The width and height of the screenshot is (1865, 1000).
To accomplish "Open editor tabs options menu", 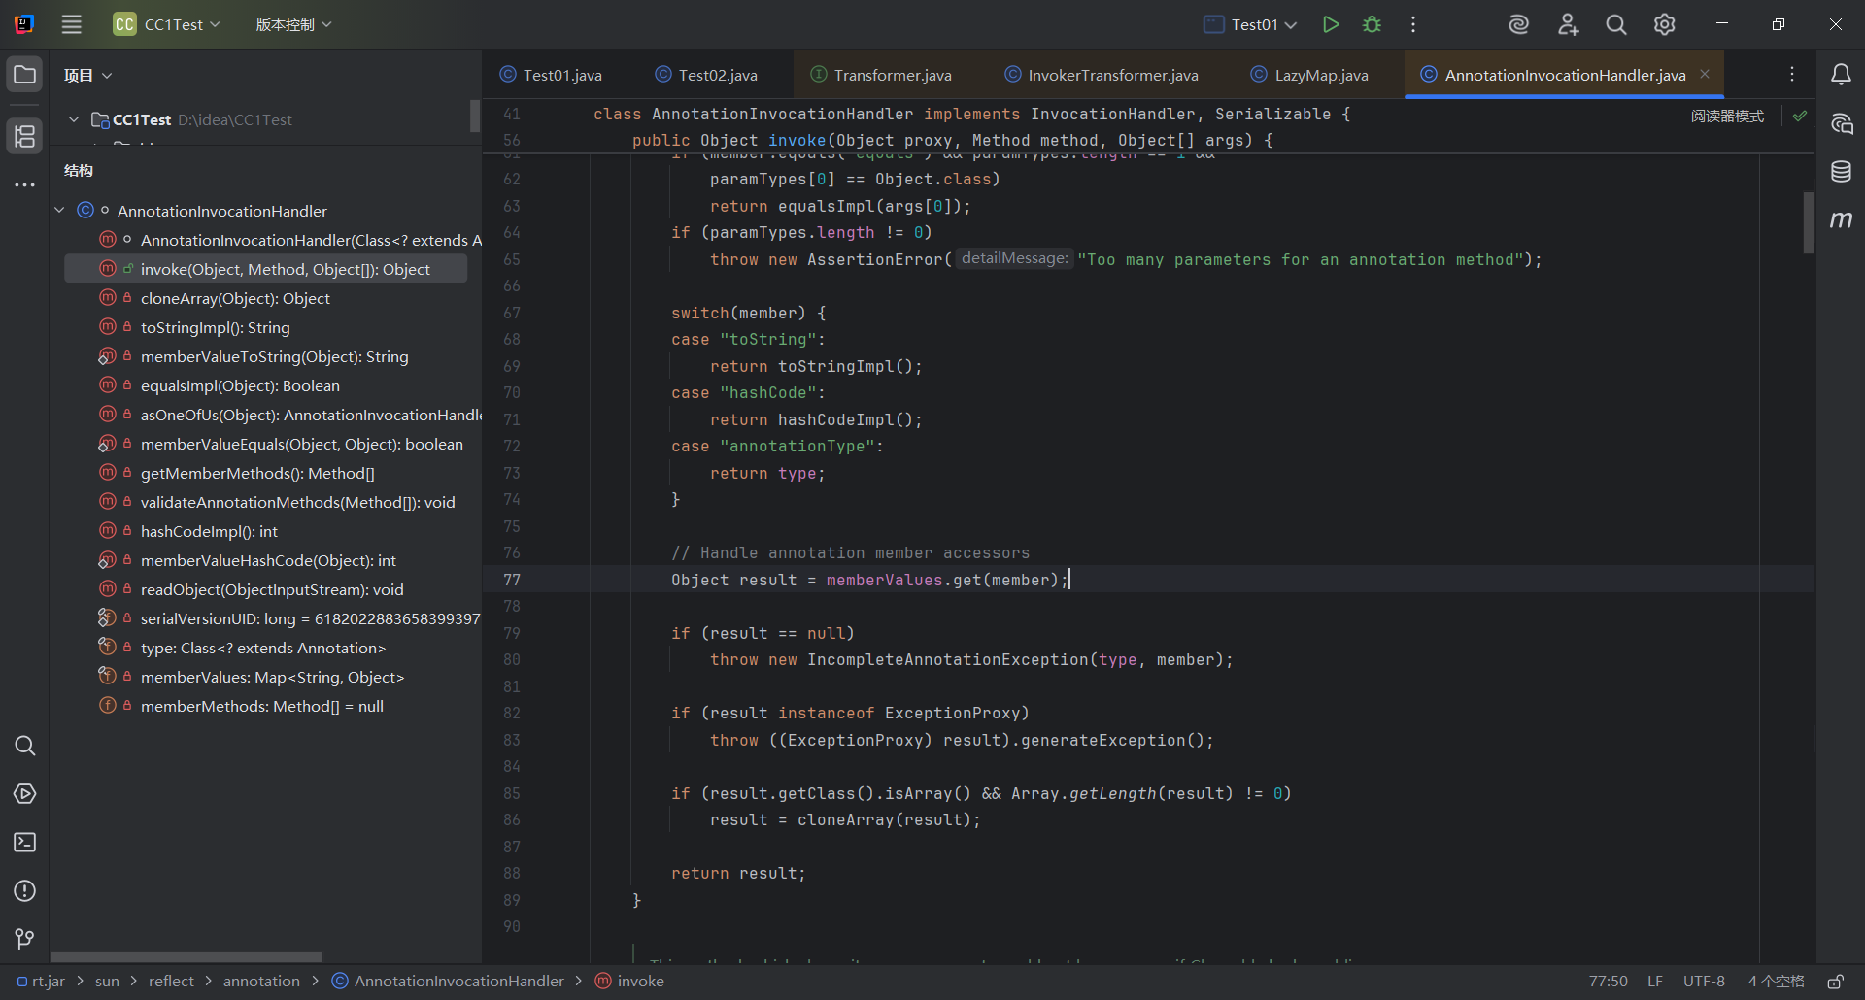I will click(x=1792, y=75).
